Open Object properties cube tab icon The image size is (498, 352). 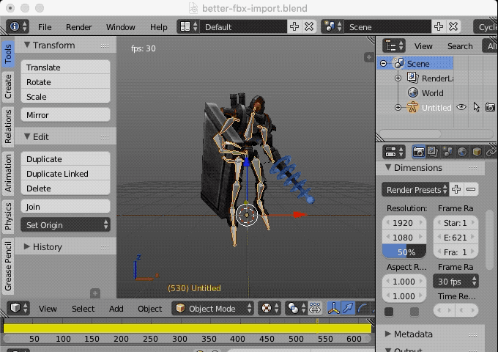477,152
